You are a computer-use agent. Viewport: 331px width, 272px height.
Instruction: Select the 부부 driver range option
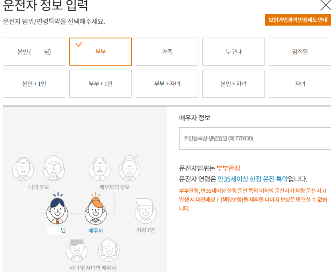pyautogui.click(x=101, y=52)
